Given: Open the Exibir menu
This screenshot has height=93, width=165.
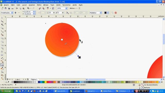Looking at the screenshot, I should (18, 5).
